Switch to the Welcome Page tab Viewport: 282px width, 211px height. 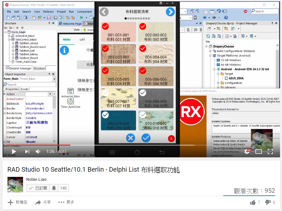[70, 24]
